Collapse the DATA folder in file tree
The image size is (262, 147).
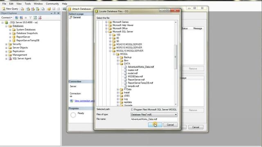[118, 64]
